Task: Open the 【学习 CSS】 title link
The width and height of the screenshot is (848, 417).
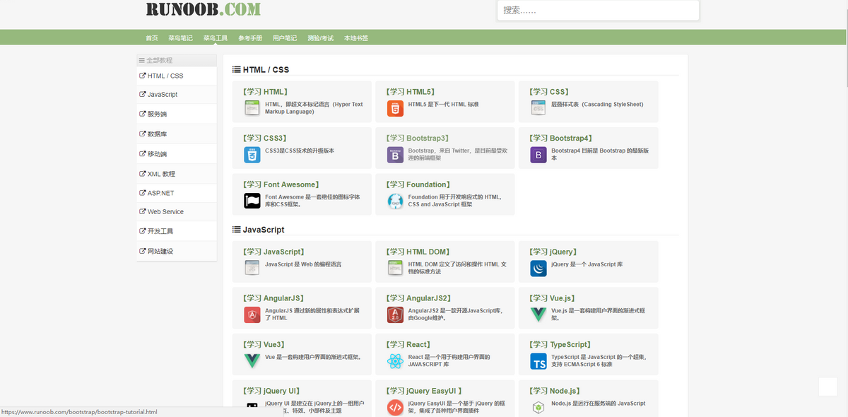Action: 550,92
